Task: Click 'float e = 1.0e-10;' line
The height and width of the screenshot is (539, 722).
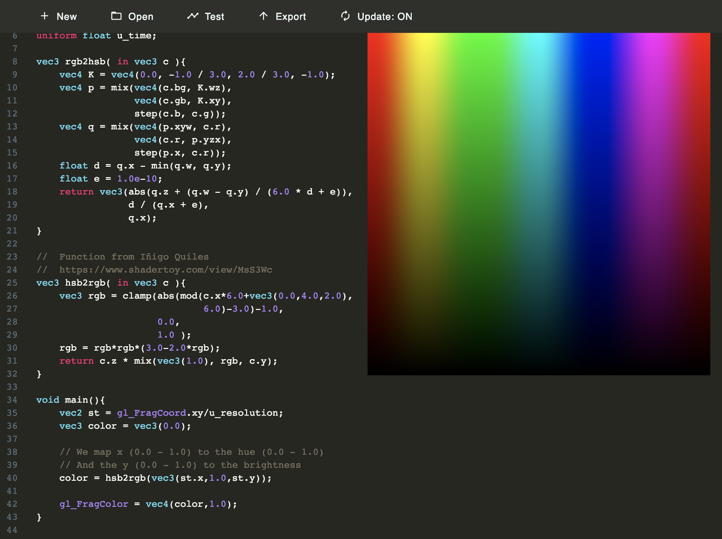Action: [x=111, y=179]
